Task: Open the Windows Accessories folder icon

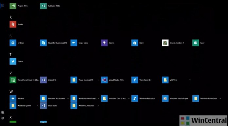Action: (x=43, y=99)
